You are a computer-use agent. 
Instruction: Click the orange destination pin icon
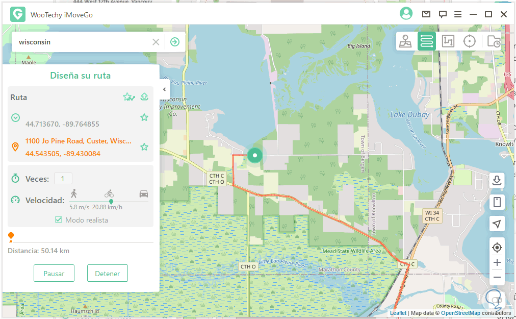(x=15, y=147)
